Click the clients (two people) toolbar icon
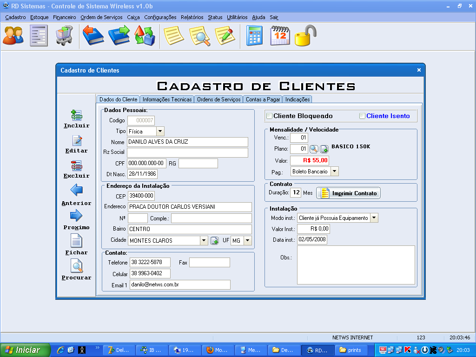This screenshot has width=476, height=357. click(13, 36)
